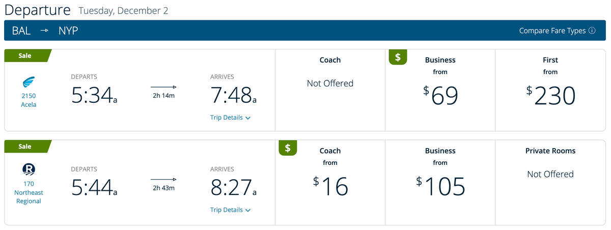Click the Compare Fare Types info icon

point(592,31)
